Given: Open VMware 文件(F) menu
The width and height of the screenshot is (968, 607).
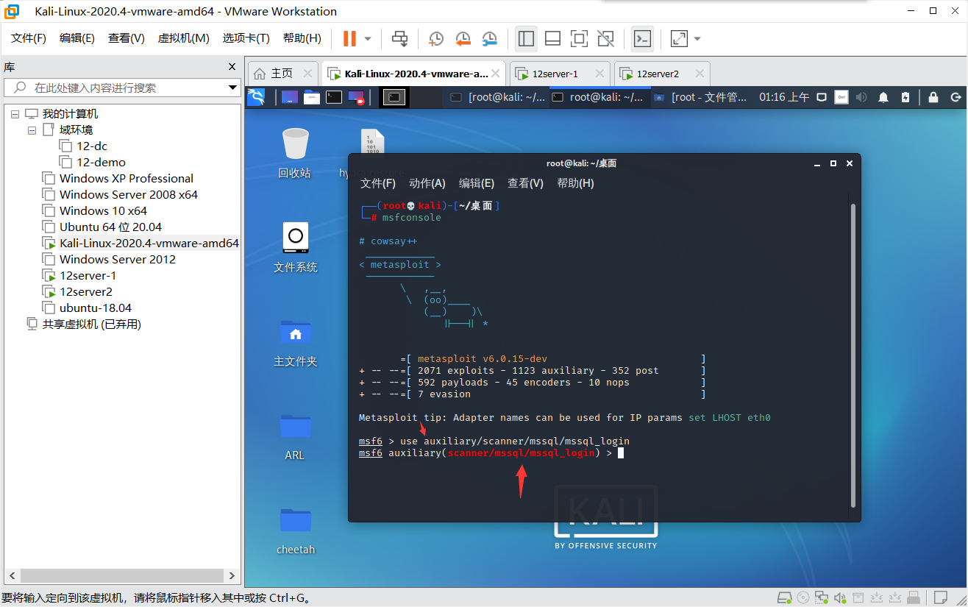Looking at the screenshot, I should click(x=29, y=38).
